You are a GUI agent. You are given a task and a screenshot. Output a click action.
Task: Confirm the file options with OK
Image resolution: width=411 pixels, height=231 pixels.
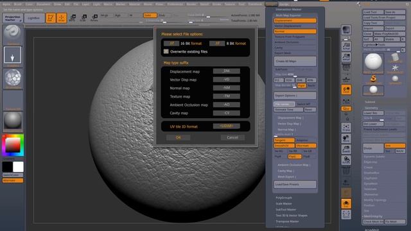pos(179,137)
